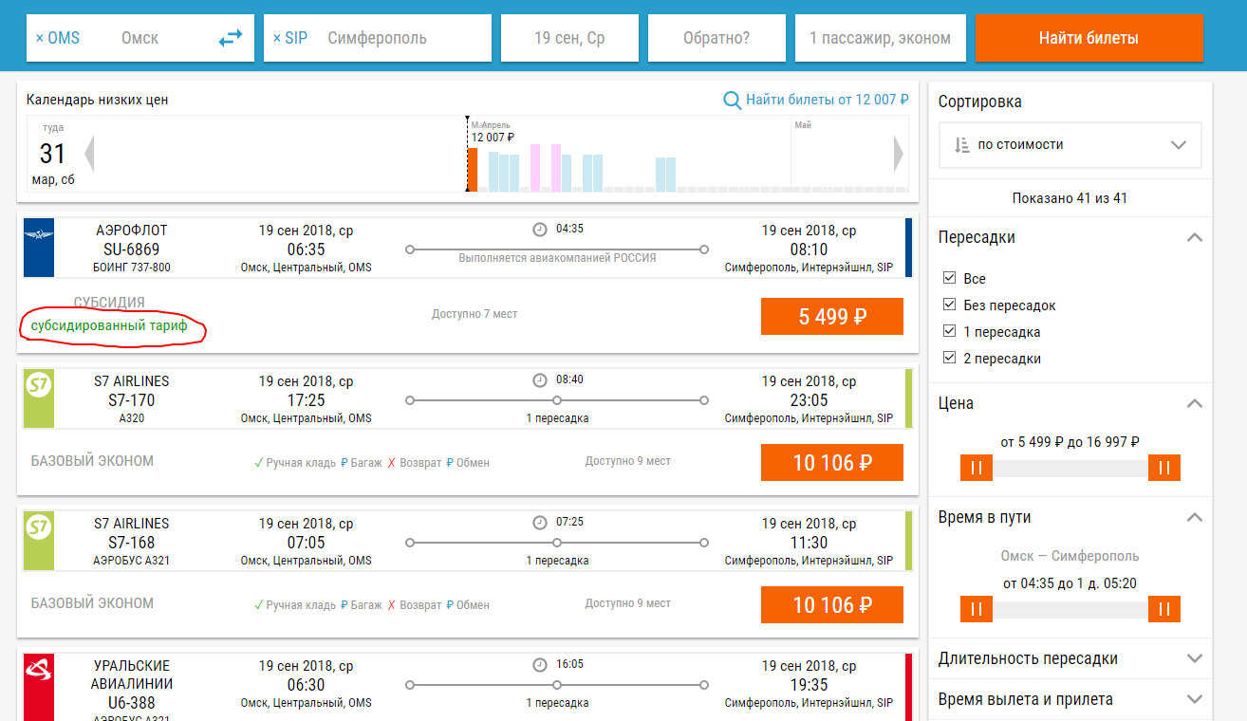Collapse the Цена filter section
Screen dimensions: 1247x721
click(x=1195, y=403)
